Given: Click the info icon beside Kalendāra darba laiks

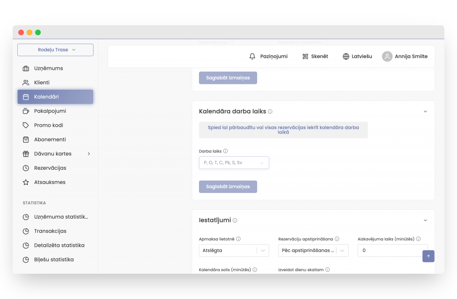Looking at the screenshot, I should [270, 112].
